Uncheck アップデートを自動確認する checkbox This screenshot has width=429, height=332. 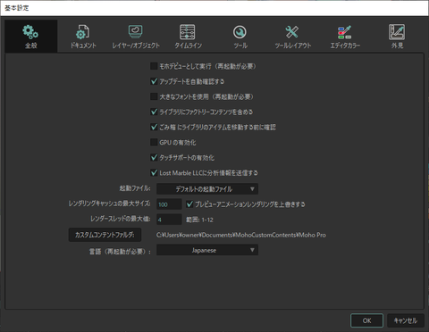pos(154,81)
